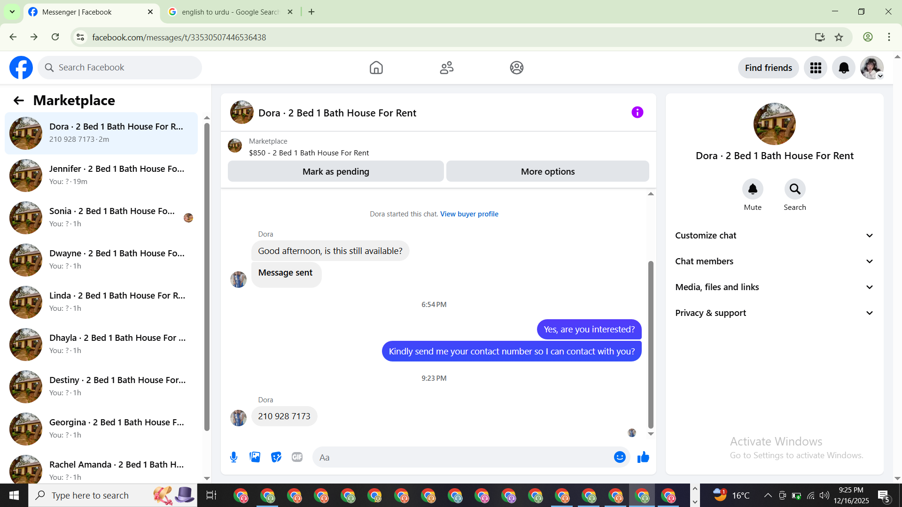Screen dimensions: 902x507
Task: Close the english to urdu tab
Action: pyautogui.click(x=290, y=12)
